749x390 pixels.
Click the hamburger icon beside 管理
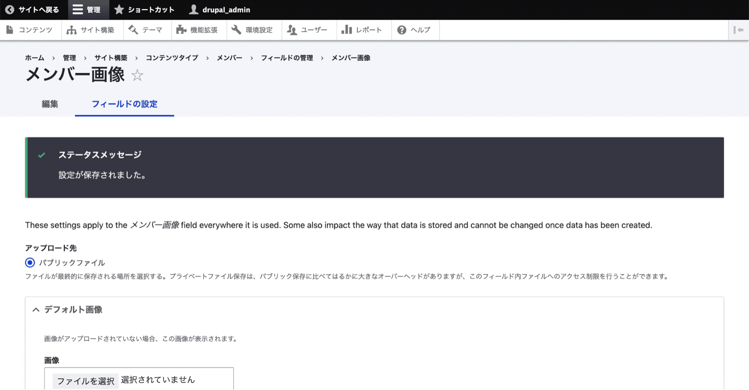click(x=78, y=10)
